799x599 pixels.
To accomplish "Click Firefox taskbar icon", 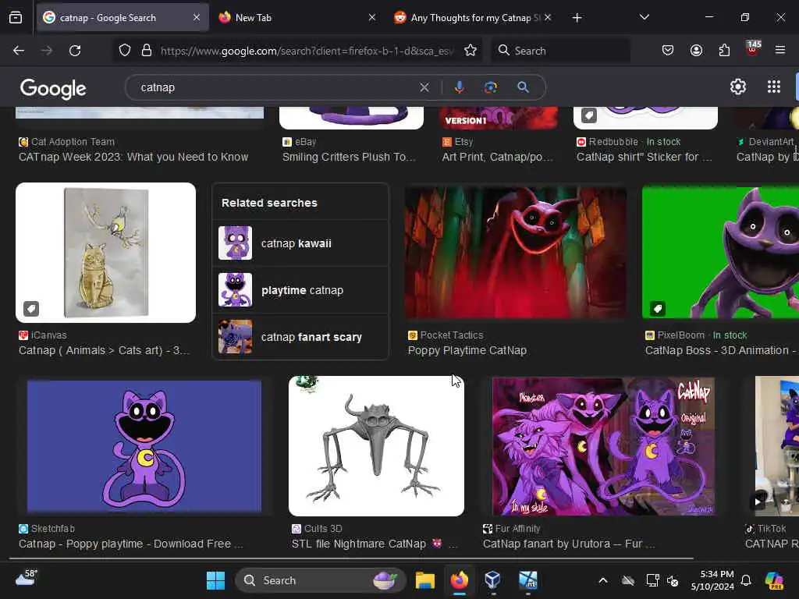I will pyautogui.click(x=459, y=580).
